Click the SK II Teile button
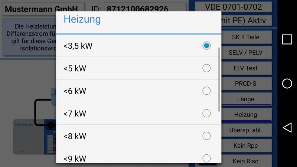The height and width of the screenshot is (167, 297). (247, 37)
